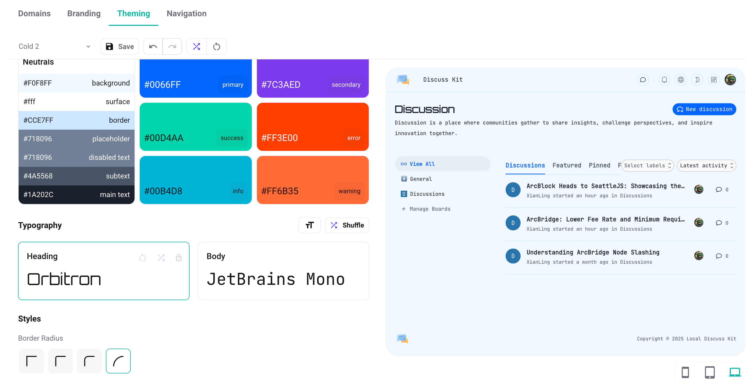Open the Navigation tab

(x=186, y=13)
